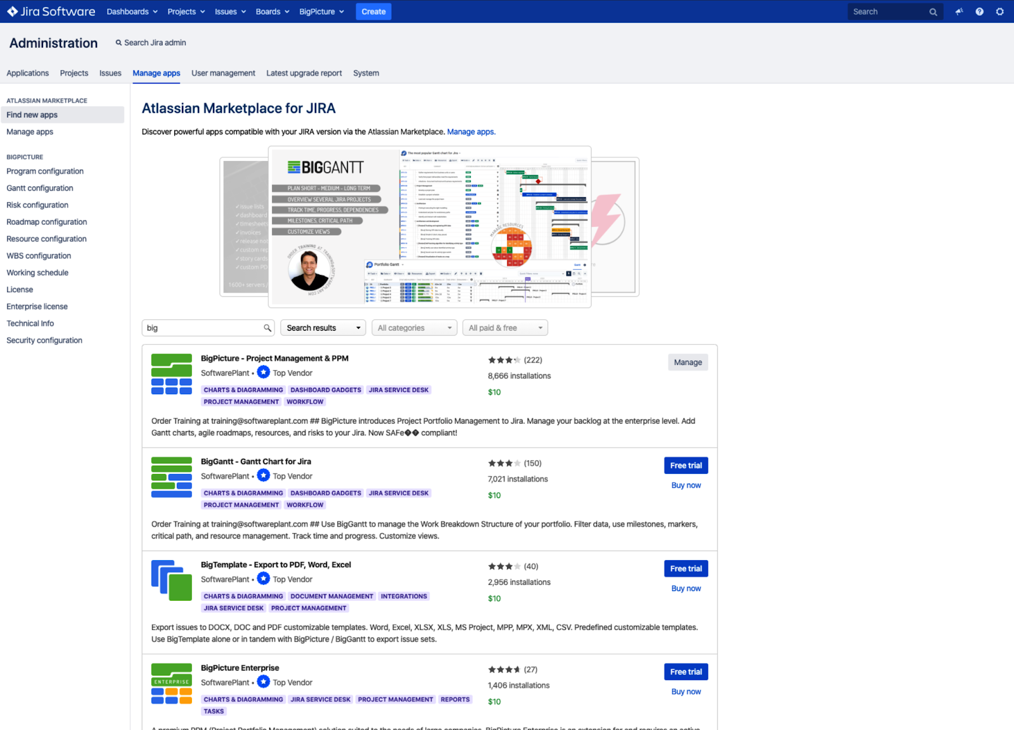1014x730 pixels.
Task: Follow the Manage apps link in description
Action: tap(471, 132)
